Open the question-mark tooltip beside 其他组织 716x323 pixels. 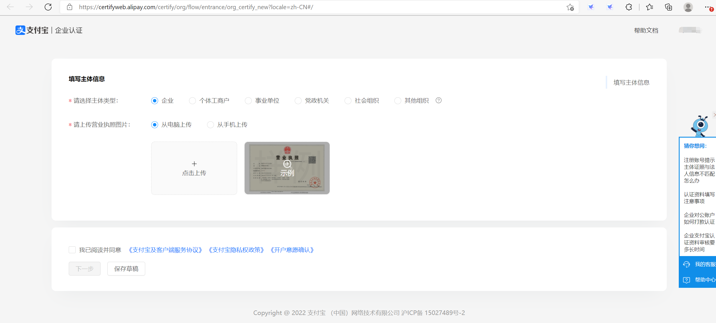click(439, 100)
